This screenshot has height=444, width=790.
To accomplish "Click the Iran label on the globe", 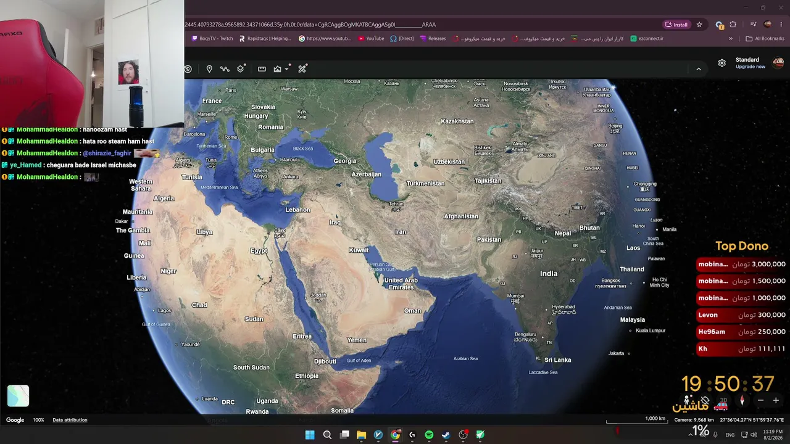I will (401, 232).
